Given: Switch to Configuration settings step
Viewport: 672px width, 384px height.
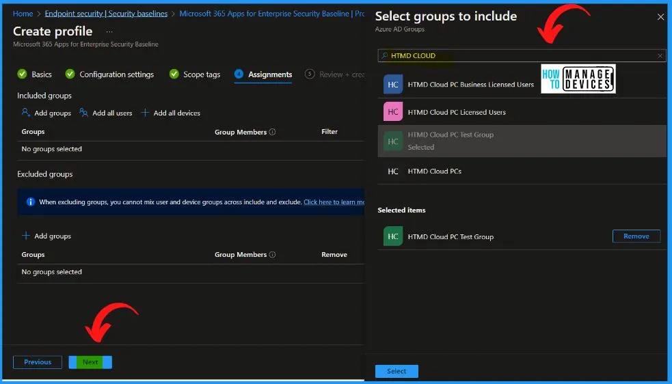Looking at the screenshot, I should (109, 74).
